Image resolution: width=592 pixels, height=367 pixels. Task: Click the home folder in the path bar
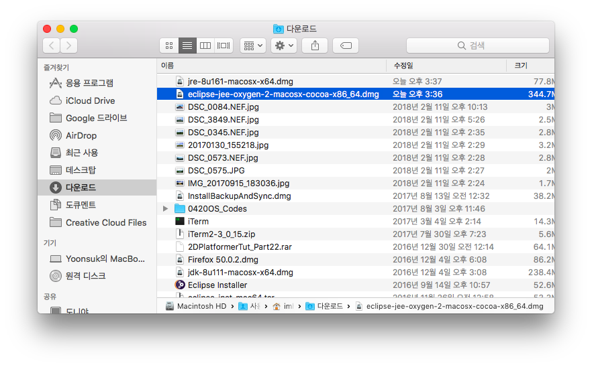point(283,306)
